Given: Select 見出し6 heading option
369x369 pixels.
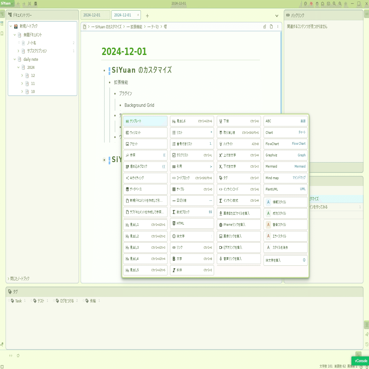Looking at the screenshot, I should point(192,121).
